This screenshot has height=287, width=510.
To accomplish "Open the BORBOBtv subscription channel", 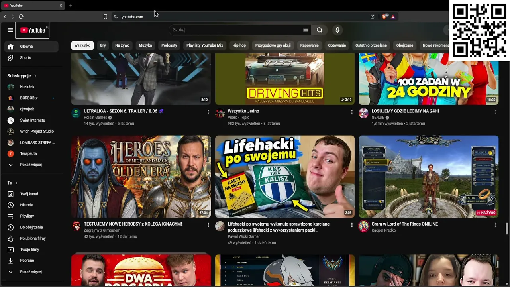I will coord(31,98).
